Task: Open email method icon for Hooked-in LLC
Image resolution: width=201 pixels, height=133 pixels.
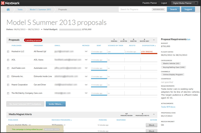Action: [x=86, y=52]
